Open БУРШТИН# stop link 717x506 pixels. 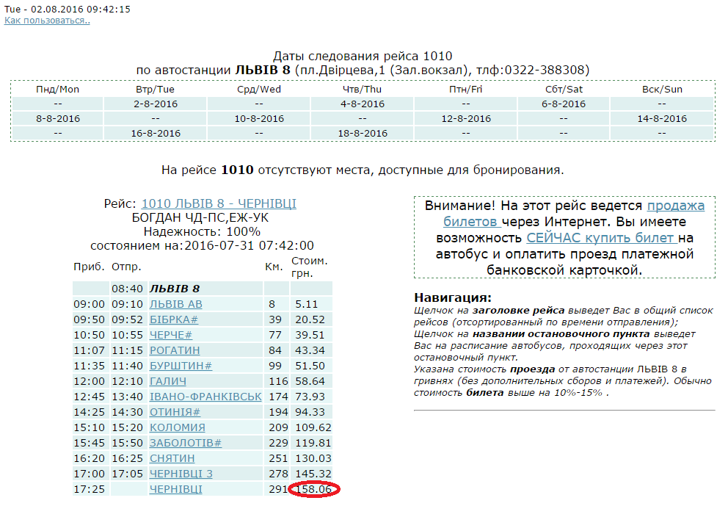181,366
